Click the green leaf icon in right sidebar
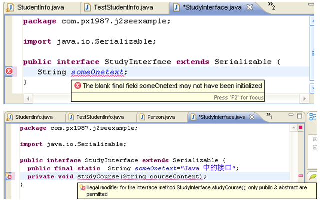320x204 pixels. point(312,176)
